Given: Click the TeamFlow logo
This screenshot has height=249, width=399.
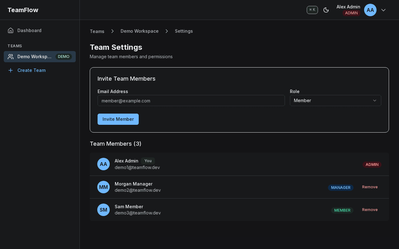Looking at the screenshot, I should 23,10.
